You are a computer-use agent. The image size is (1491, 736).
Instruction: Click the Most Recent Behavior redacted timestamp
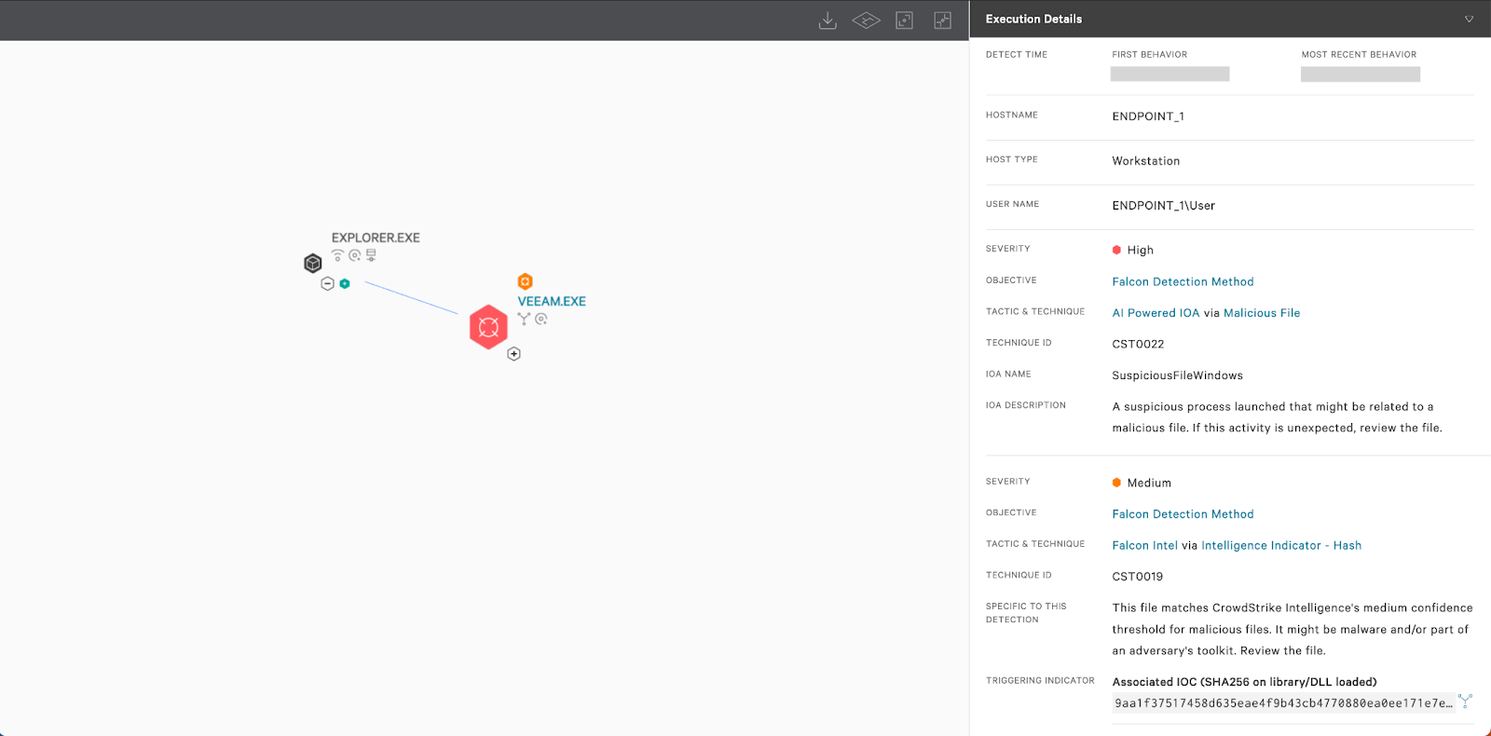coord(1361,74)
